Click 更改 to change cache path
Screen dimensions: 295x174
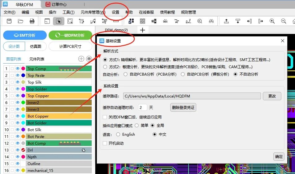click(x=272, y=96)
